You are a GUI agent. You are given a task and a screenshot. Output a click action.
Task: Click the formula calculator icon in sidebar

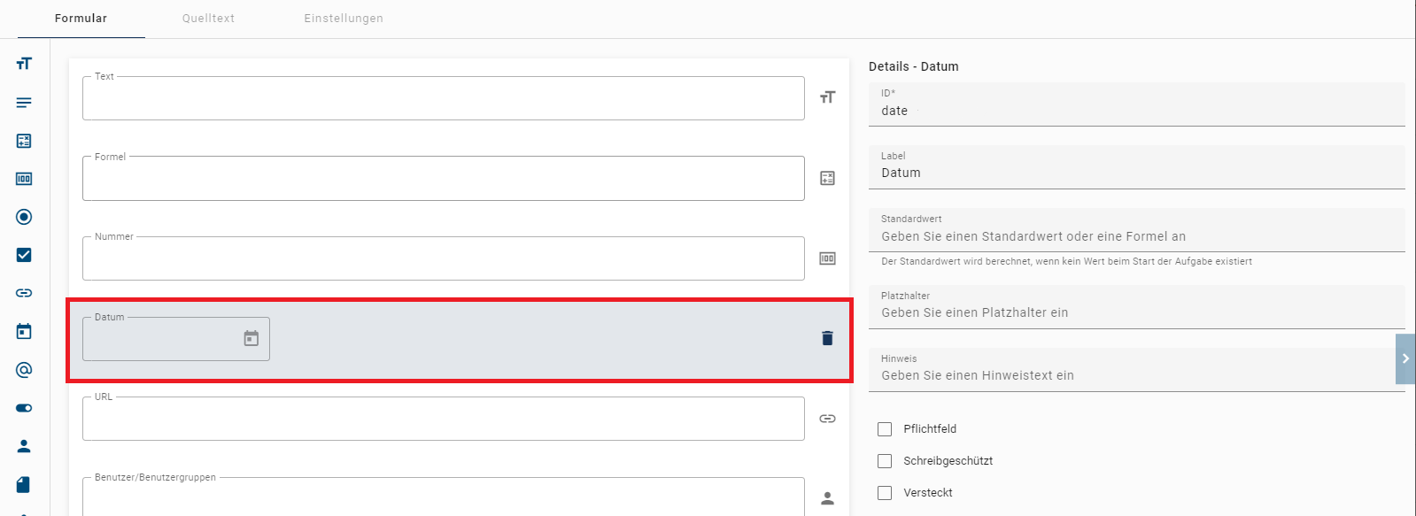(24, 141)
